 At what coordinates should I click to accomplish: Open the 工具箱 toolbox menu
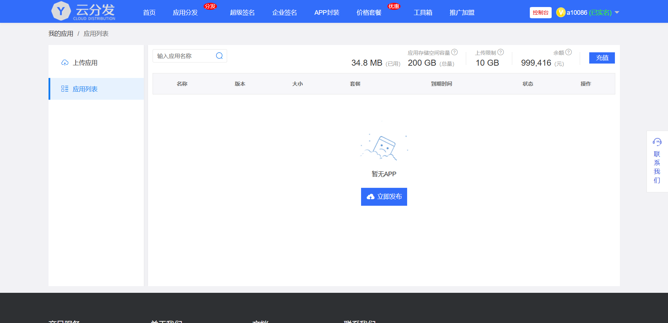[423, 13]
